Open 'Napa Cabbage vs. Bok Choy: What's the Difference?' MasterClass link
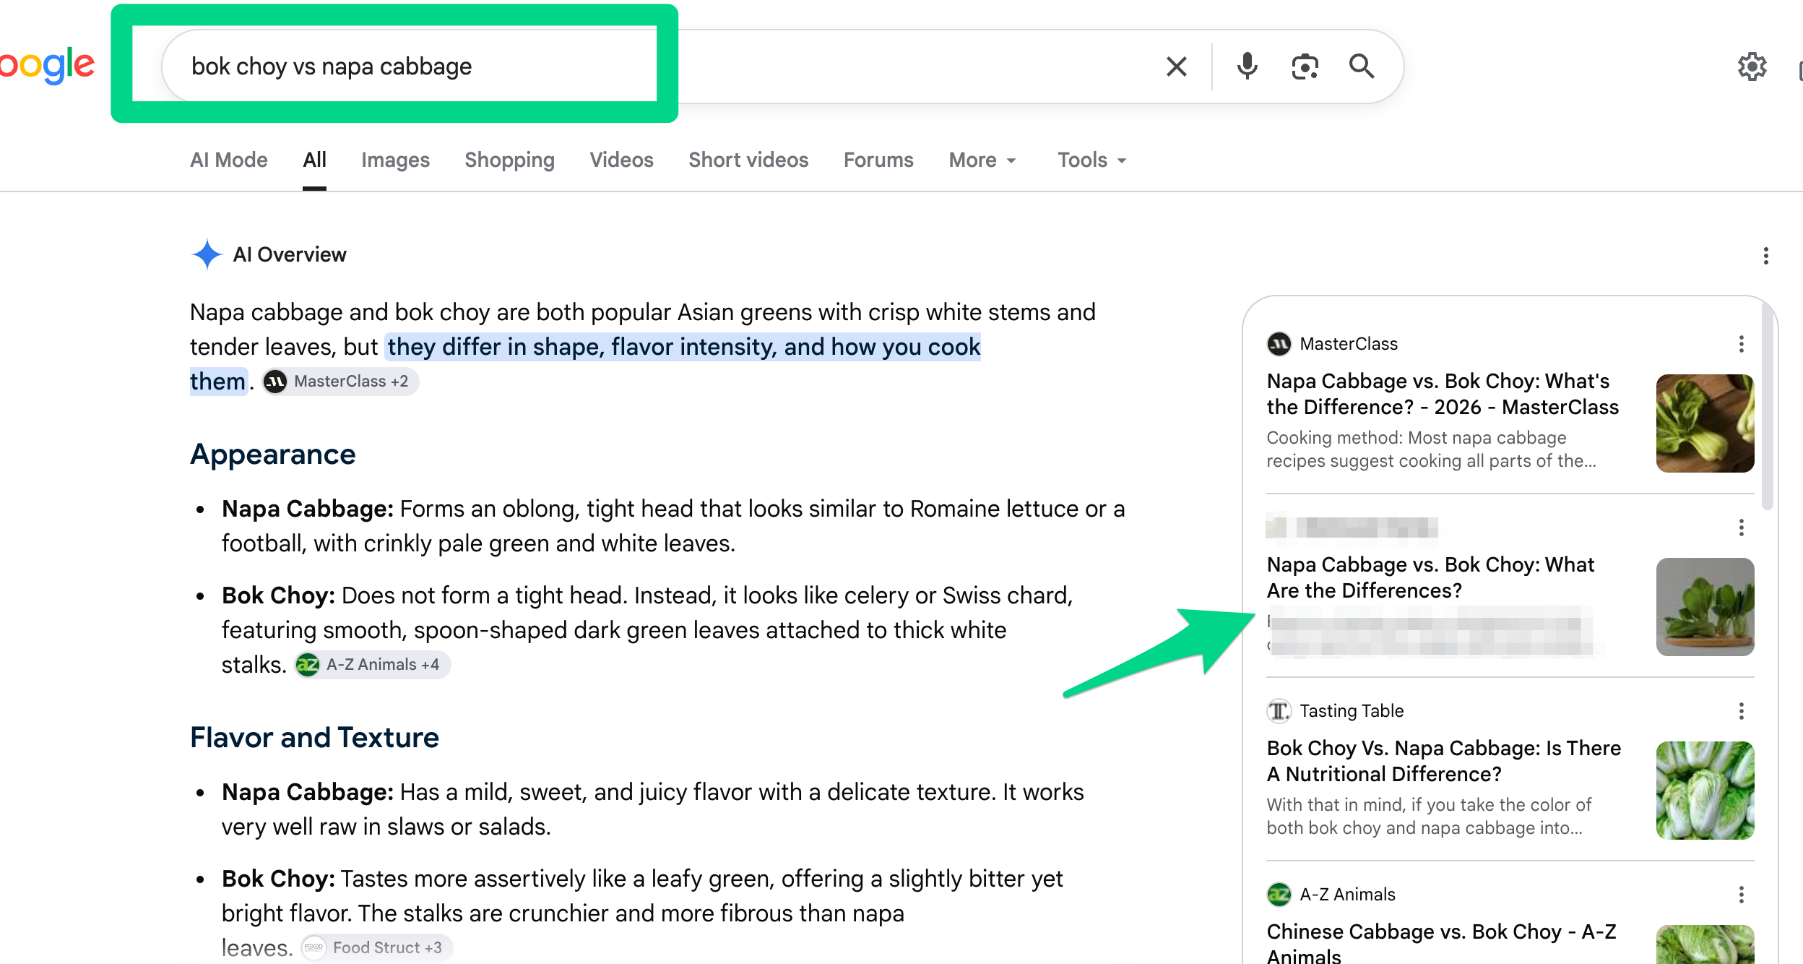Image resolution: width=1803 pixels, height=964 pixels. tap(1443, 394)
